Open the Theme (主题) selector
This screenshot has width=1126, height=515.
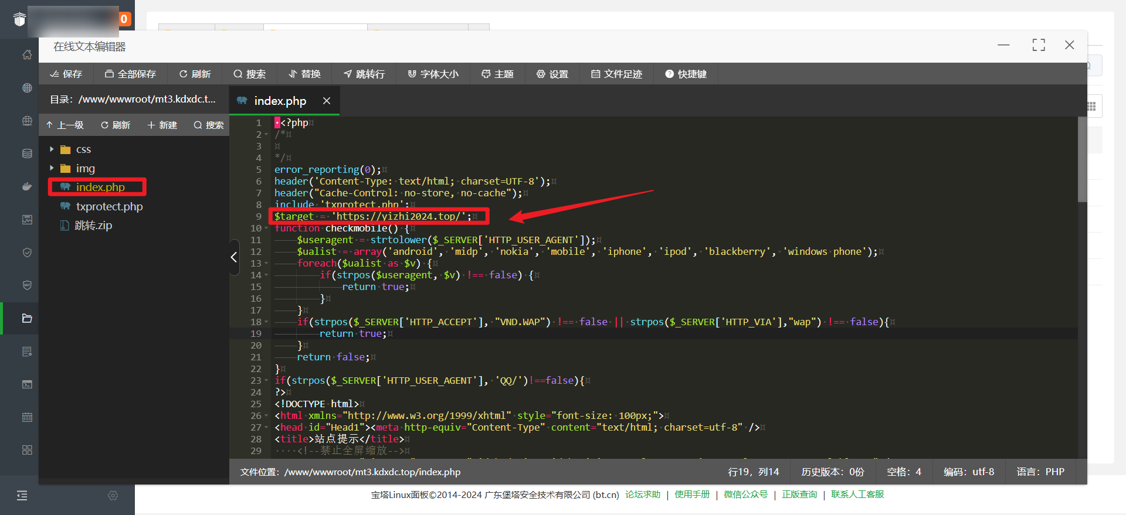coord(497,74)
